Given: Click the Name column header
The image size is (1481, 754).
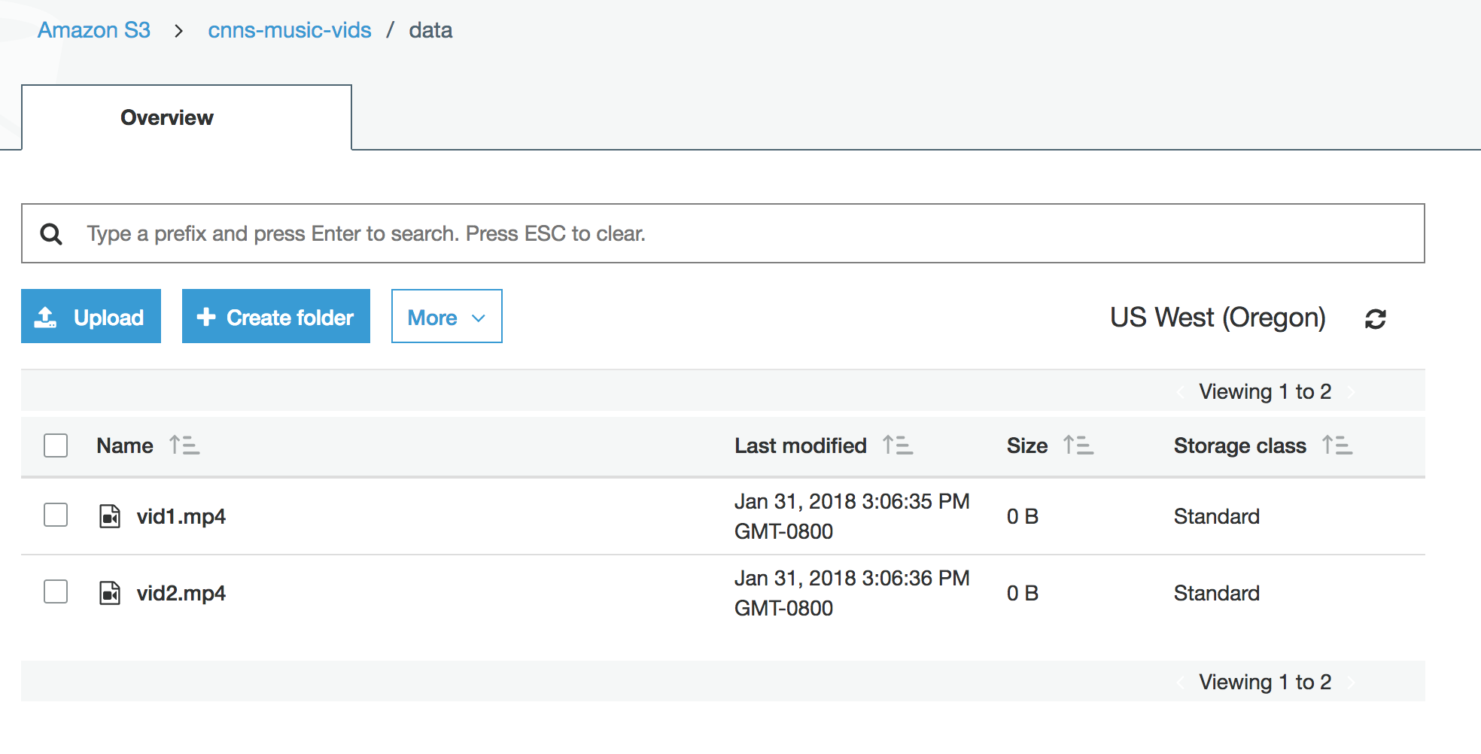Looking at the screenshot, I should pyautogui.click(x=125, y=445).
